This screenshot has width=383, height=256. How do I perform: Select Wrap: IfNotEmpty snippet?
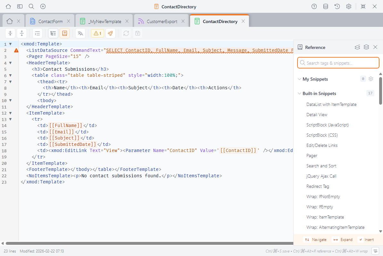323,197
